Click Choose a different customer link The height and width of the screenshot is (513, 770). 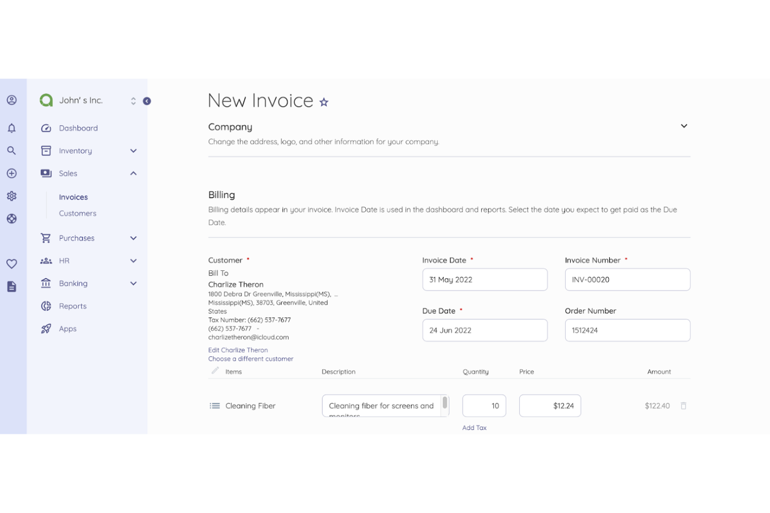pyautogui.click(x=251, y=359)
